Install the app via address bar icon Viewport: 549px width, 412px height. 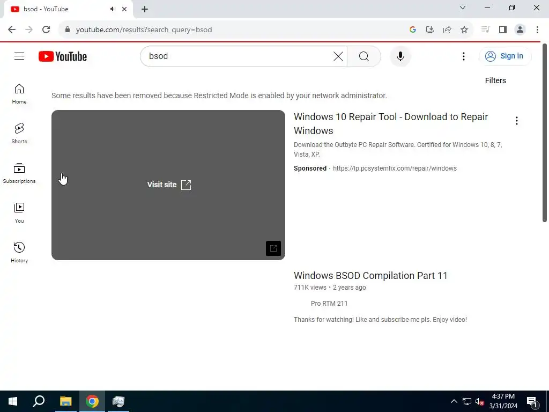click(430, 30)
